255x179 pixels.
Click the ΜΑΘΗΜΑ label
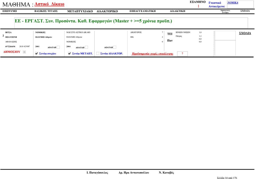pos(18,5)
